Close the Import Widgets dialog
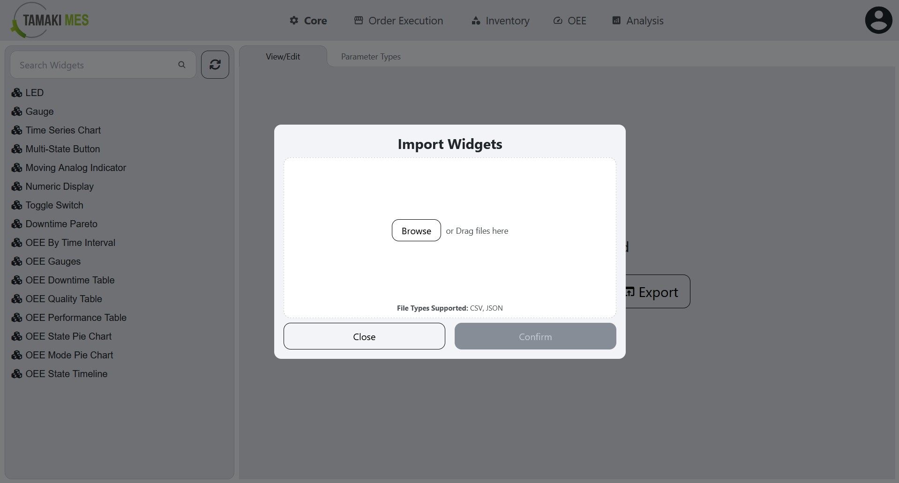Viewport: 899px width, 483px height. (364, 336)
